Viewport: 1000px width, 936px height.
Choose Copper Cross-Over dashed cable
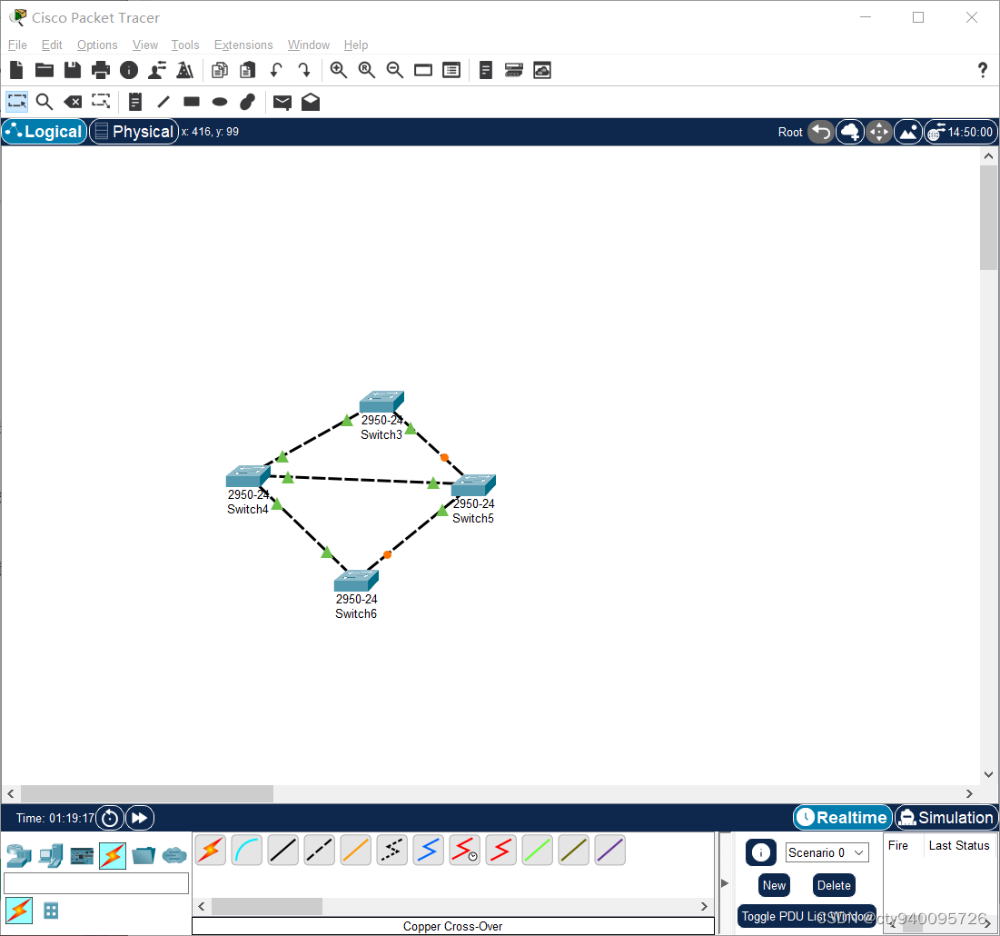(x=320, y=850)
